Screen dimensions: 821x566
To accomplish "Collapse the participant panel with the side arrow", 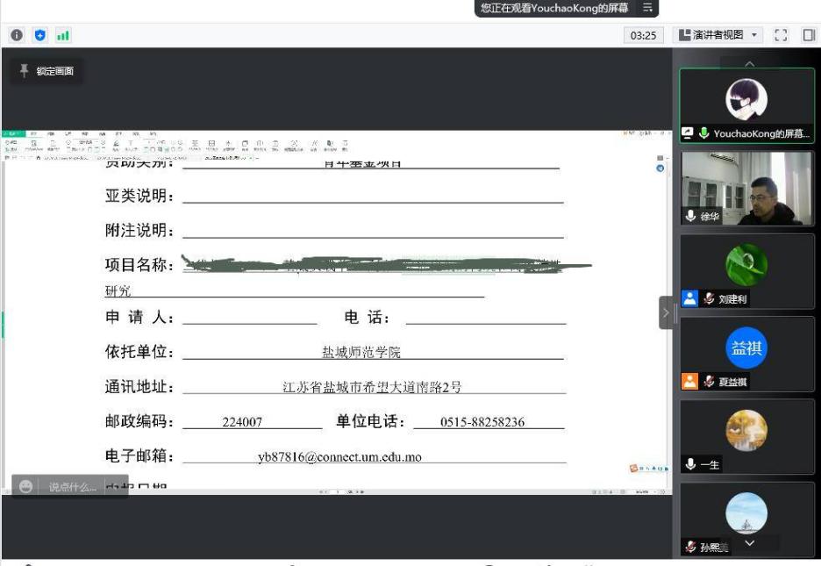I will point(666,312).
